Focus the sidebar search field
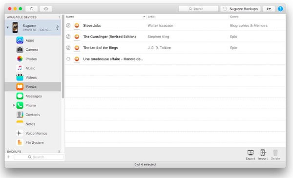The width and height of the screenshot is (293, 178). click(x=39, y=157)
